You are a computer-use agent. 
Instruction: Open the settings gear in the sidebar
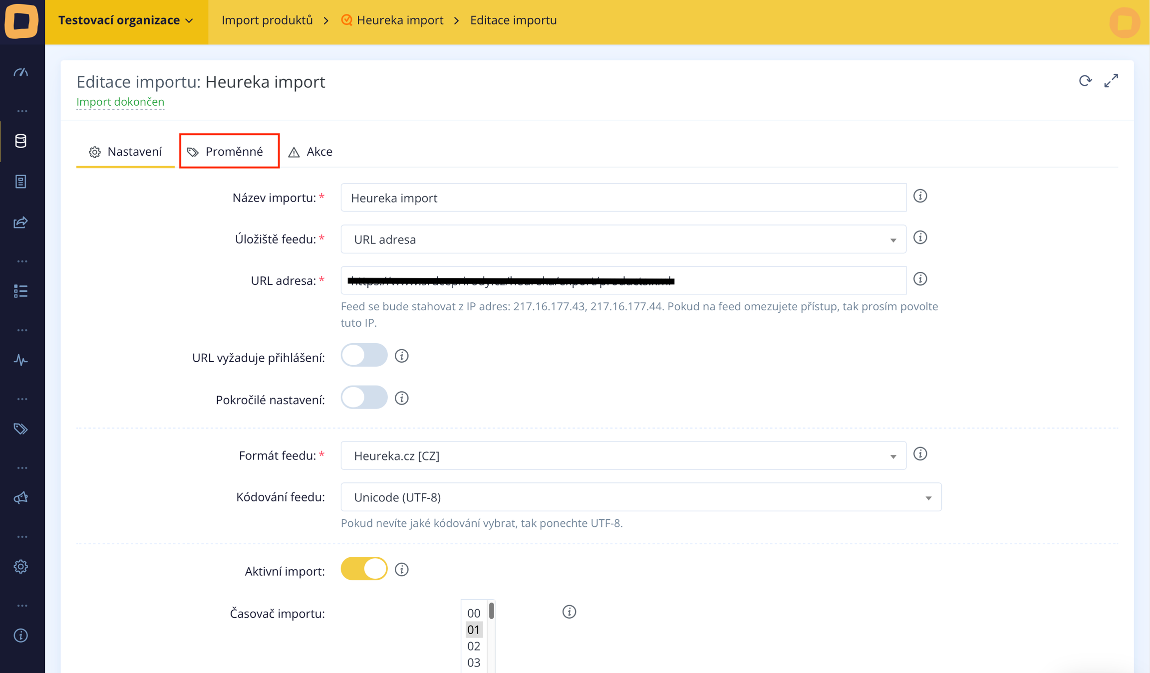coord(20,567)
